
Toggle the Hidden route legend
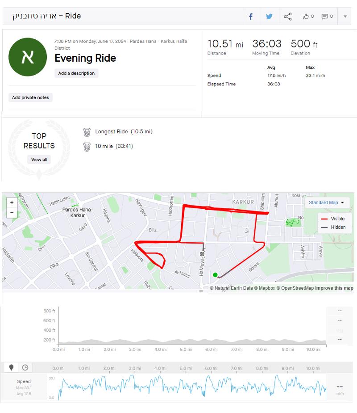point(333,228)
